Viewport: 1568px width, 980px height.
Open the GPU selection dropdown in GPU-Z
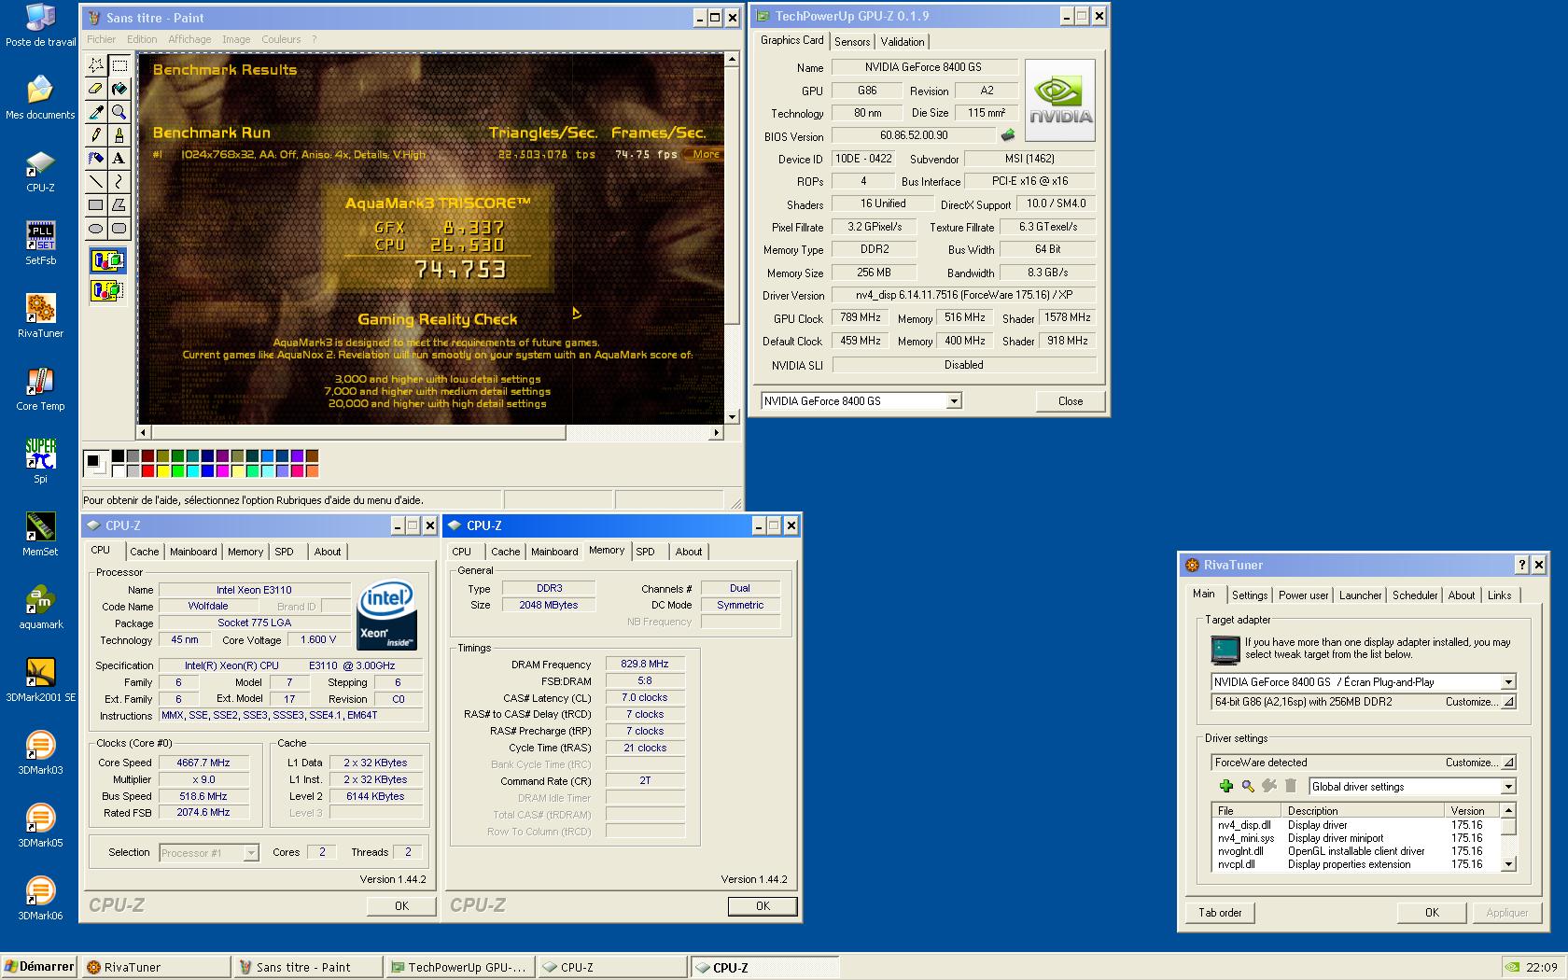point(954,401)
